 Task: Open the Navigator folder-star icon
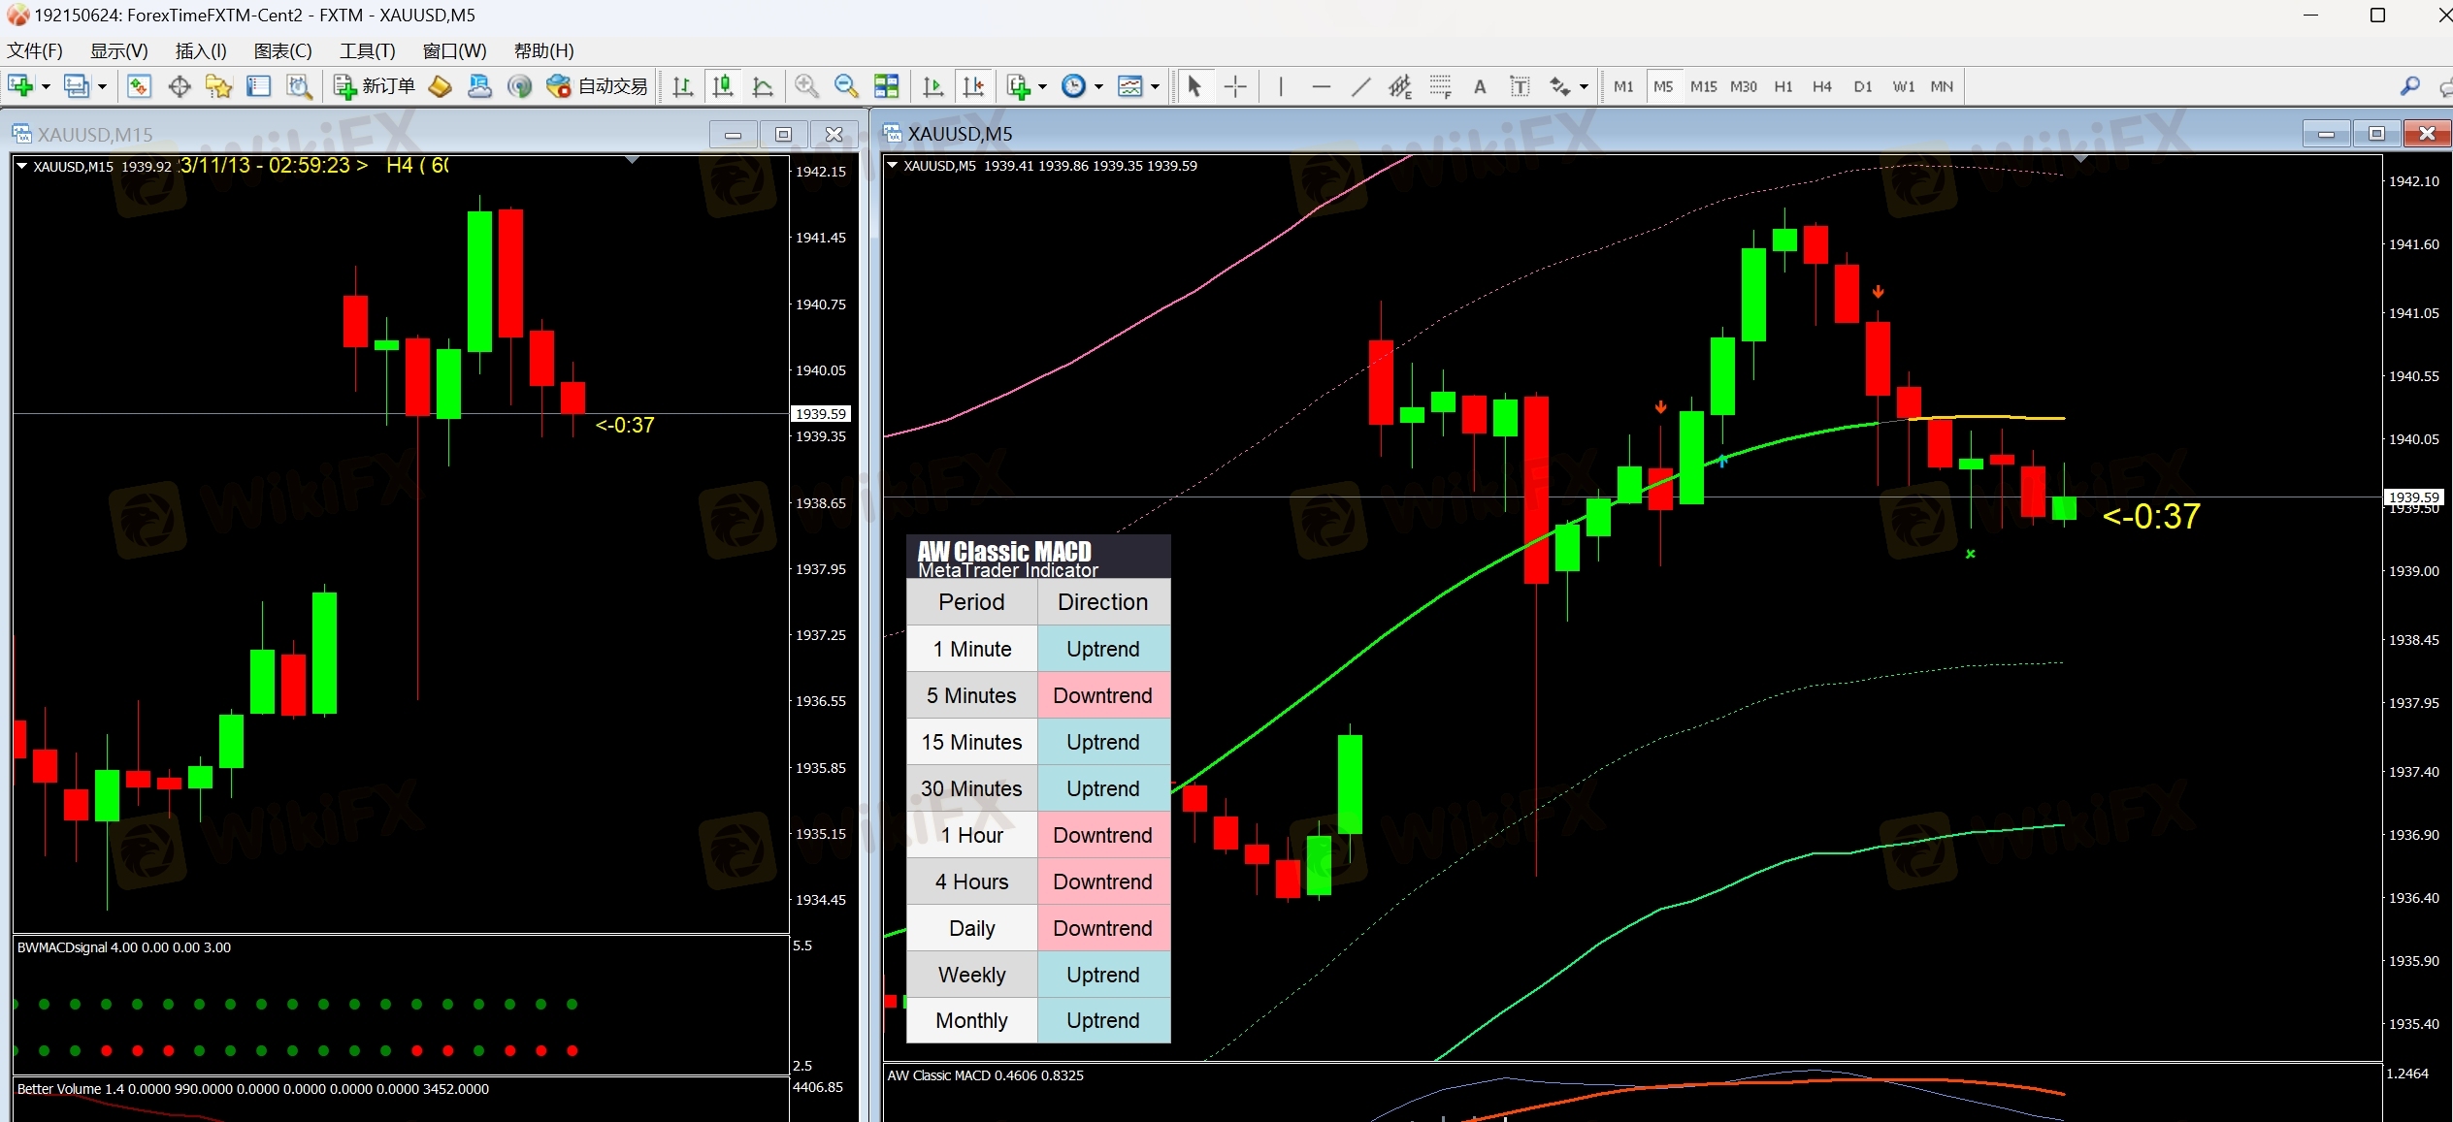coord(219,86)
